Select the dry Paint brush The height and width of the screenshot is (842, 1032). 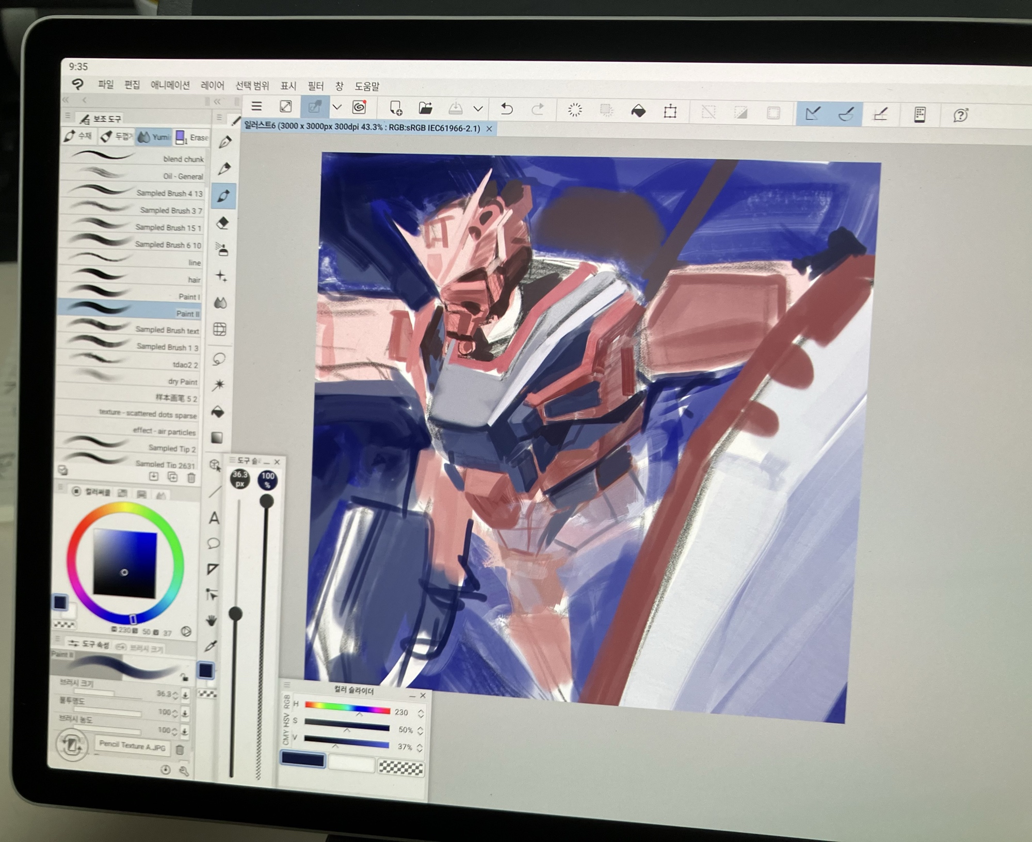[x=183, y=382]
